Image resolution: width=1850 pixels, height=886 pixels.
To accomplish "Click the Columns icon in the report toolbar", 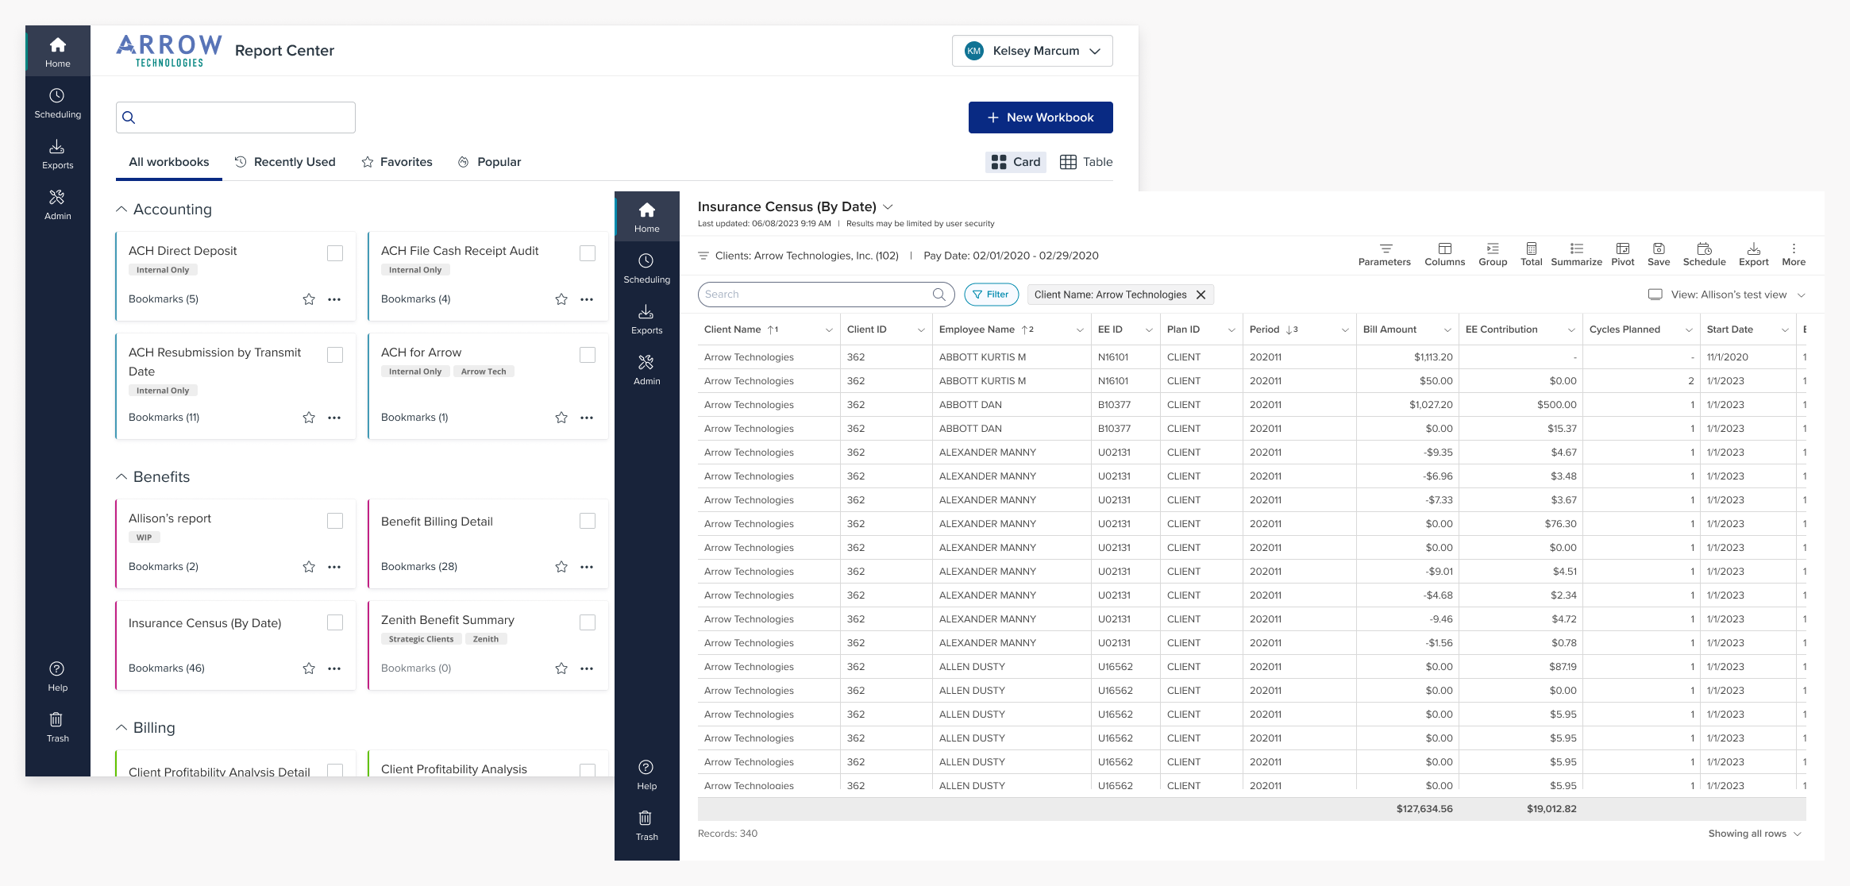I will click(x=1444, y=254).
